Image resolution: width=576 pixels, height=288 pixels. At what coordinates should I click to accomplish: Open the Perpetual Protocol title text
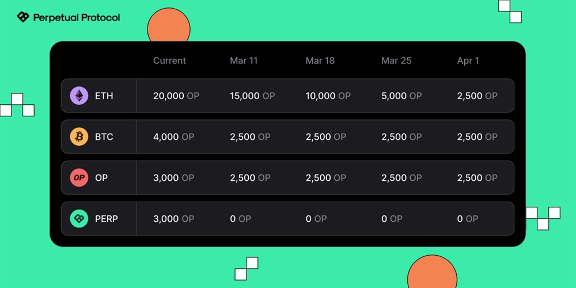[77, 17]
